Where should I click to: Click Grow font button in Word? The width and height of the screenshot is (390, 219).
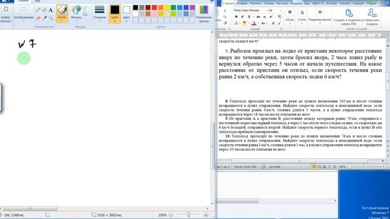click(274, 23)
